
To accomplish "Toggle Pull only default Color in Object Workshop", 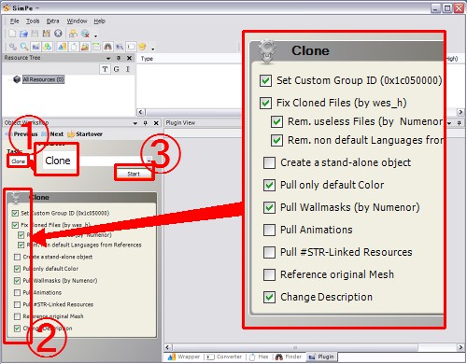I will pyautogui.click(x=17, y=269).
